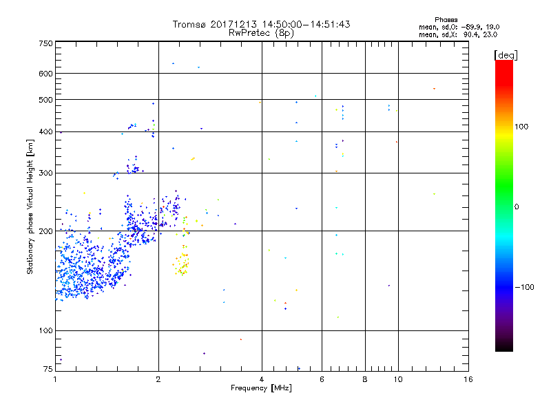551x413 pixels.
Task: Click the y-axis label '400'
Action: click(45, 132)
